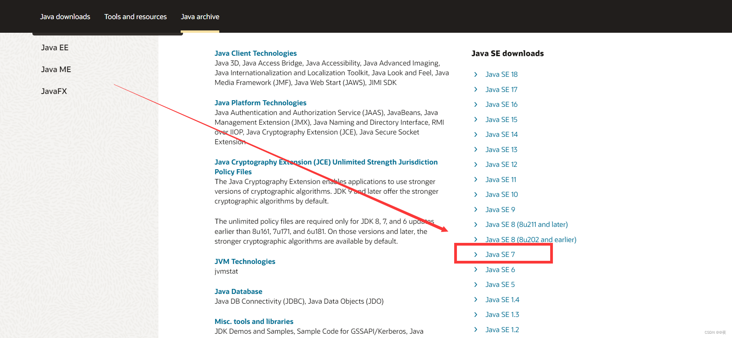Open Java Platform Technologies link

point(260,103)
